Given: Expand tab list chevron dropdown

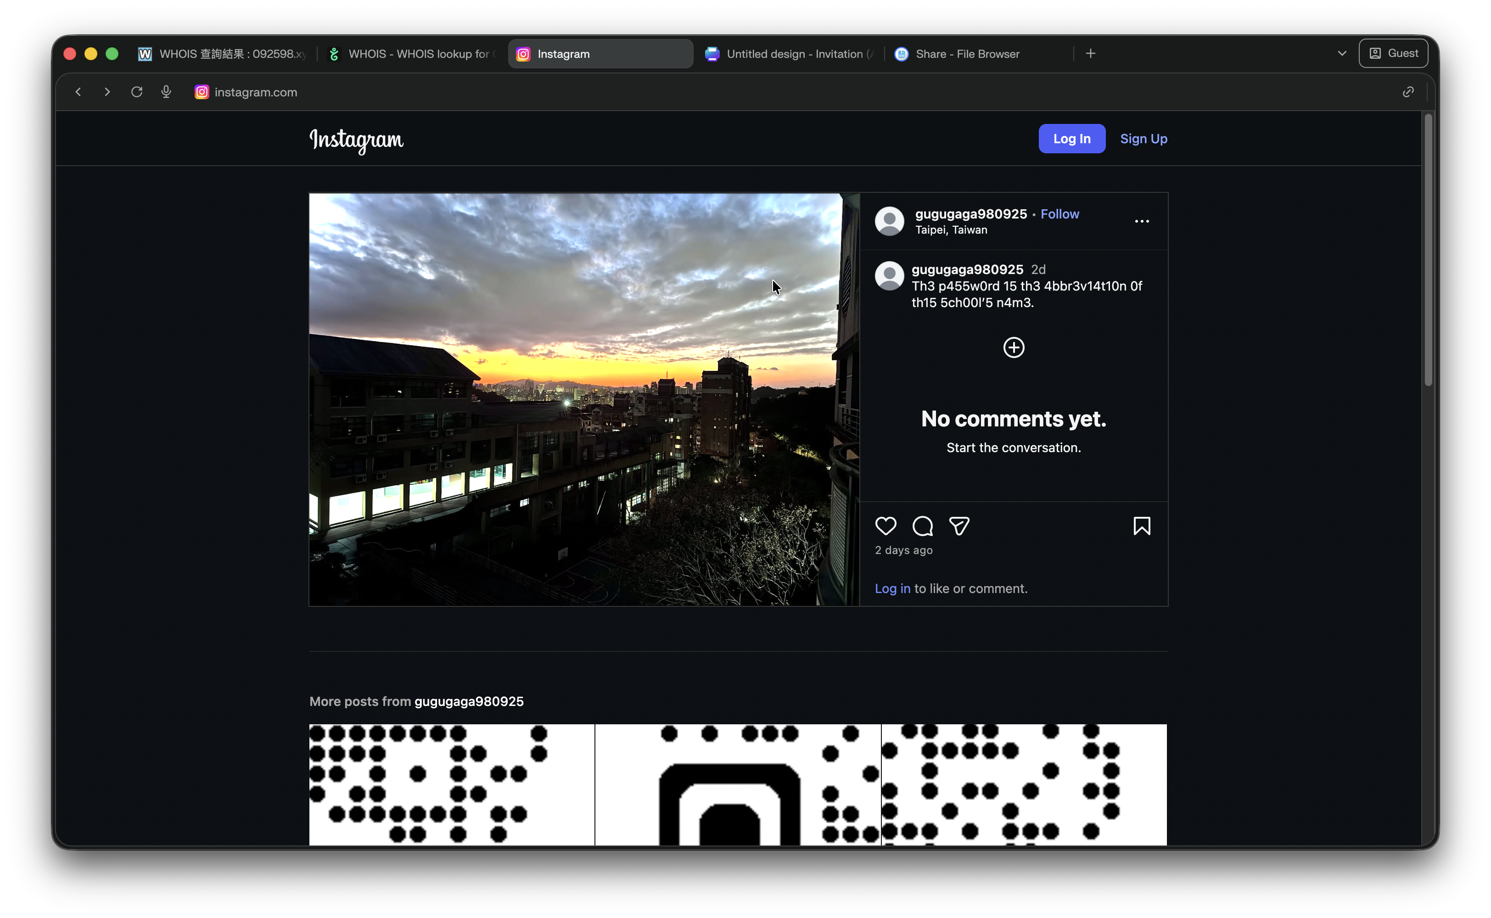Looking at the screenshot, I should point(1342,53).
